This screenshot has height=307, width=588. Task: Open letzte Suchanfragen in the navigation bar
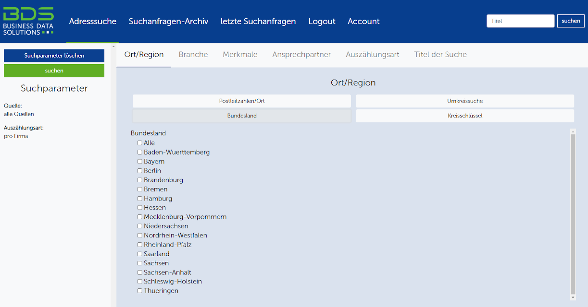[x=258, y=21]
